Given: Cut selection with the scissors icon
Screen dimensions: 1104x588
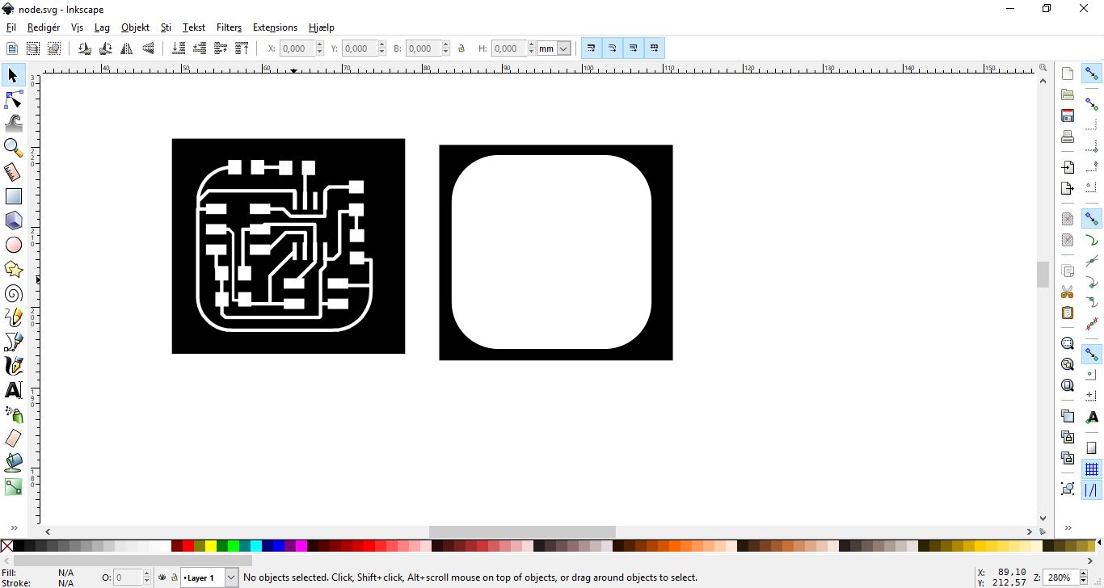Looking at the screenshot, I should click(1068, 292).
